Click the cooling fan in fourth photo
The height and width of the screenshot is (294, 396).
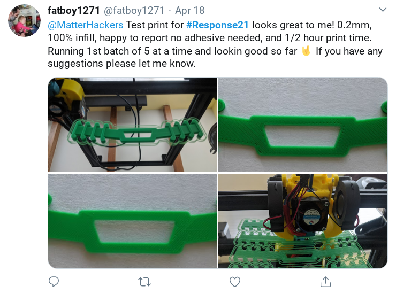coord(312,215)
